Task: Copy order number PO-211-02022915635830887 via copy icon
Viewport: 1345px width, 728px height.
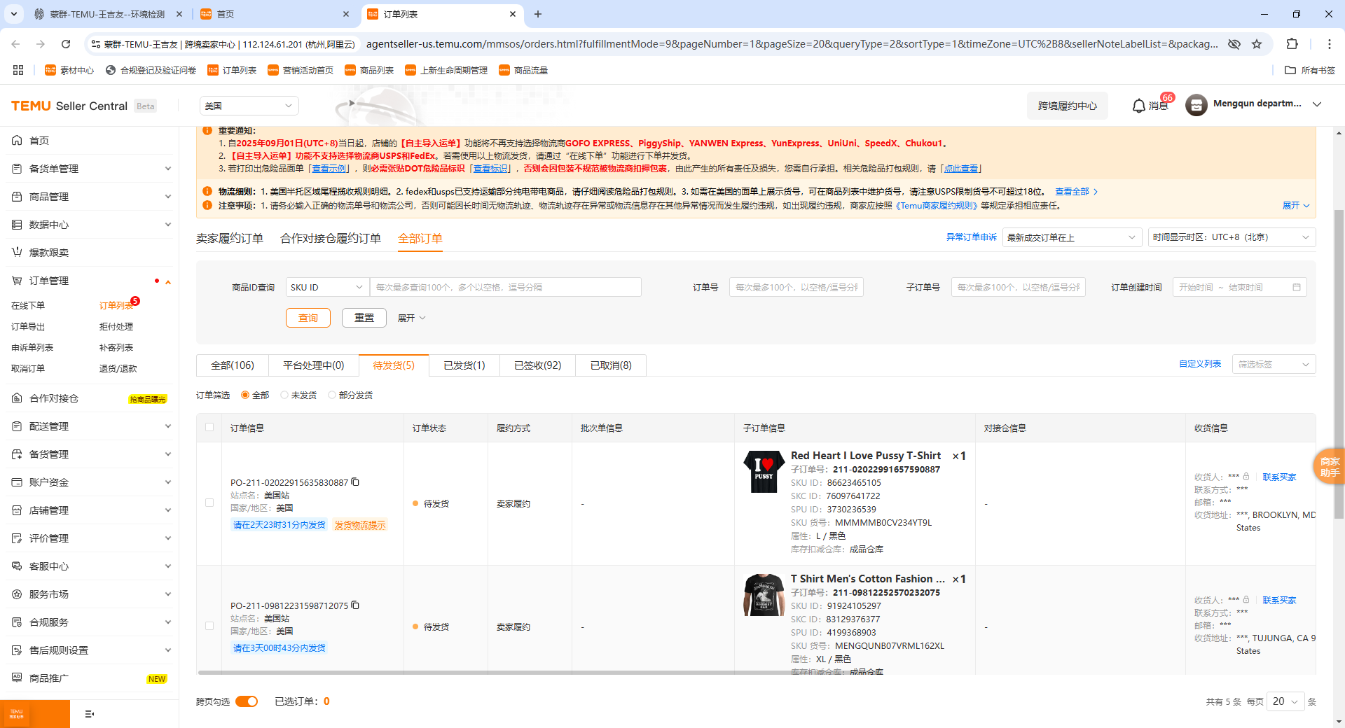Action: coord(355,482)
